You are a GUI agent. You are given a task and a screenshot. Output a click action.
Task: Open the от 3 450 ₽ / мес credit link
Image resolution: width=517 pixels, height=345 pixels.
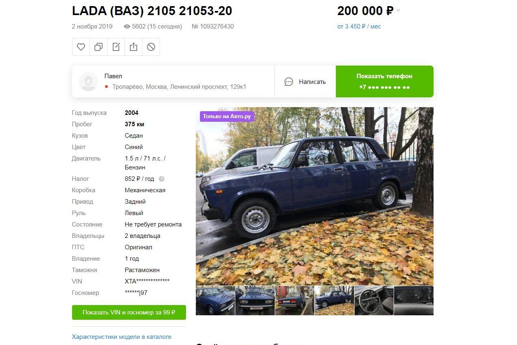point(359,26)
